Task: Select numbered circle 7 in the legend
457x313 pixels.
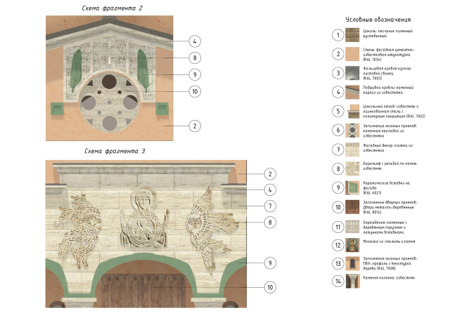Action: coord(338,149)
